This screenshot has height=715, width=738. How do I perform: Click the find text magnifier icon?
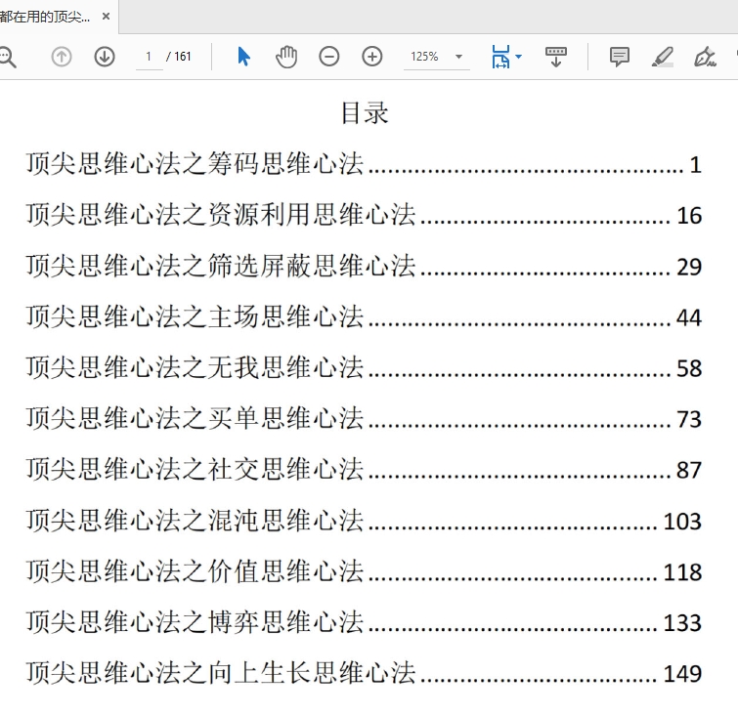[x=6, y=57]
